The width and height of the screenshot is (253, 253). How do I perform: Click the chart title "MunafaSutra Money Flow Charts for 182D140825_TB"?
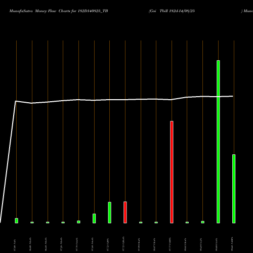pos(59,11)
